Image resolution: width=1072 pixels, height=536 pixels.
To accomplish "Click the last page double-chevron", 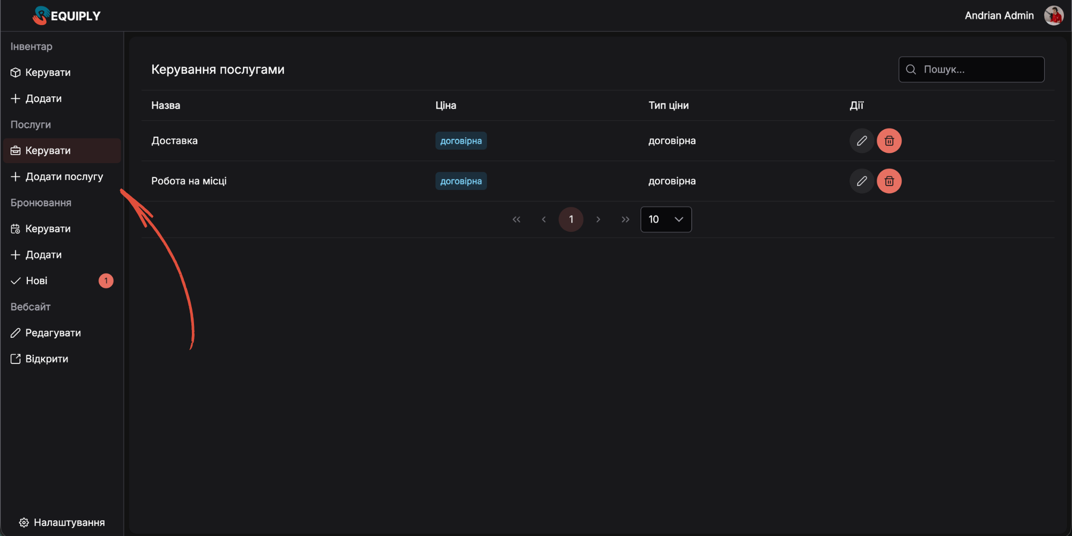I will tap(625, 219).
